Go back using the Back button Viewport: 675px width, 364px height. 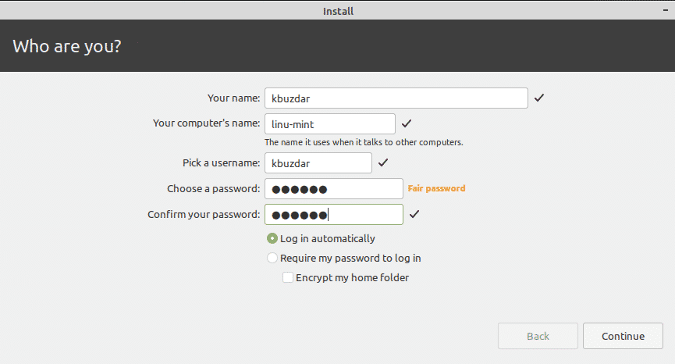[x=538, y=336]
